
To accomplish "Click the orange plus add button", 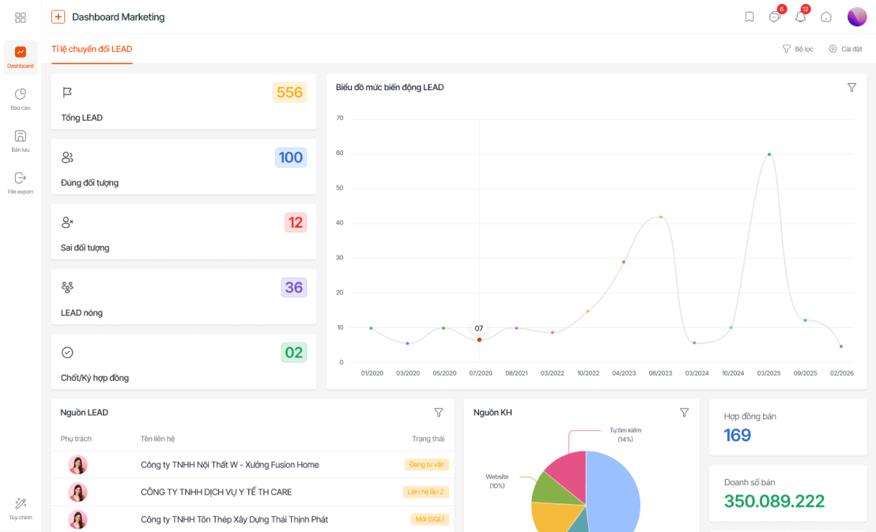I will (58, 17).
